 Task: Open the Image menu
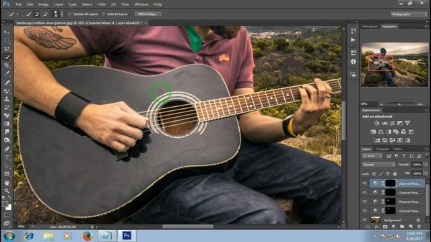pyautogui.click(x=43, y=5)
